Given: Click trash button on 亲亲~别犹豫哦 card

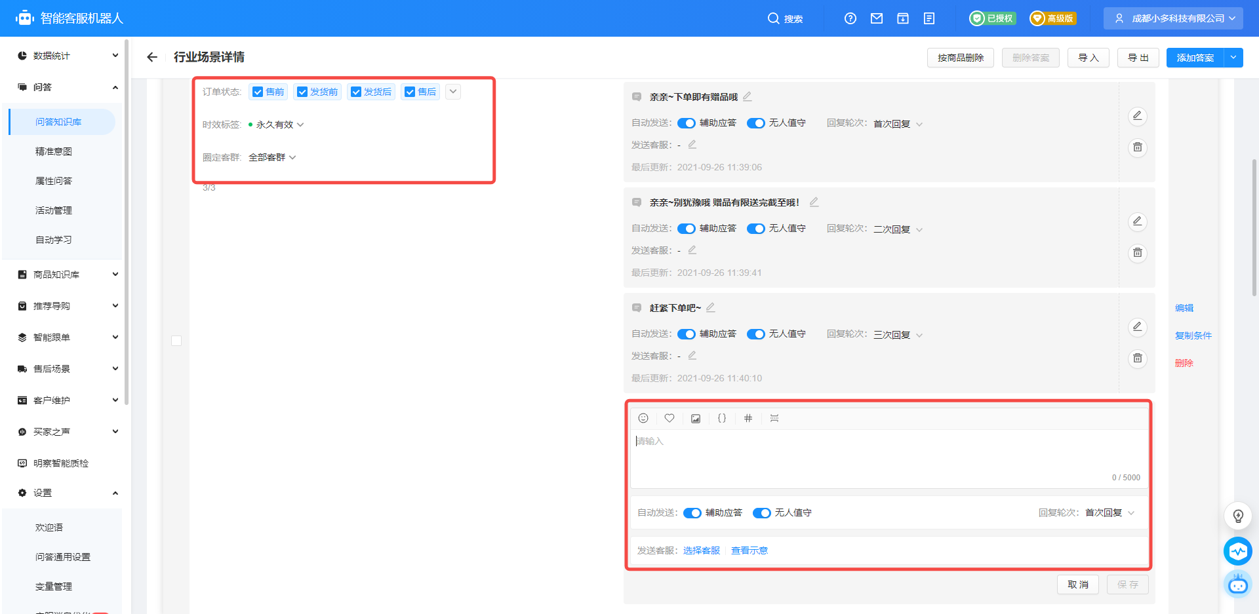Looking at the screenshot, I should 1138,253.
